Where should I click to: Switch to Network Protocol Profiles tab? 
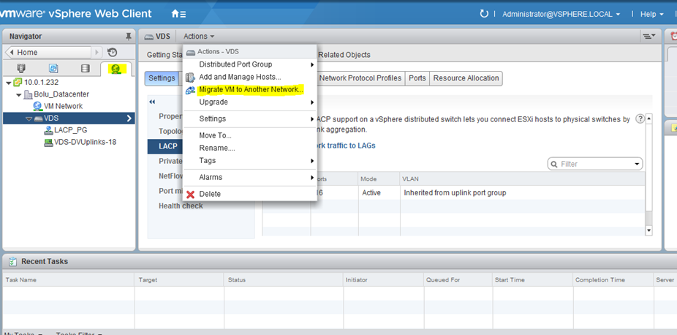click(x=360, y=78)
